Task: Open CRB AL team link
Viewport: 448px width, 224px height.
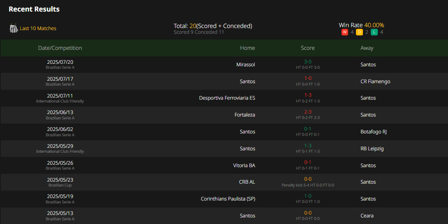Action: [247, 182]
